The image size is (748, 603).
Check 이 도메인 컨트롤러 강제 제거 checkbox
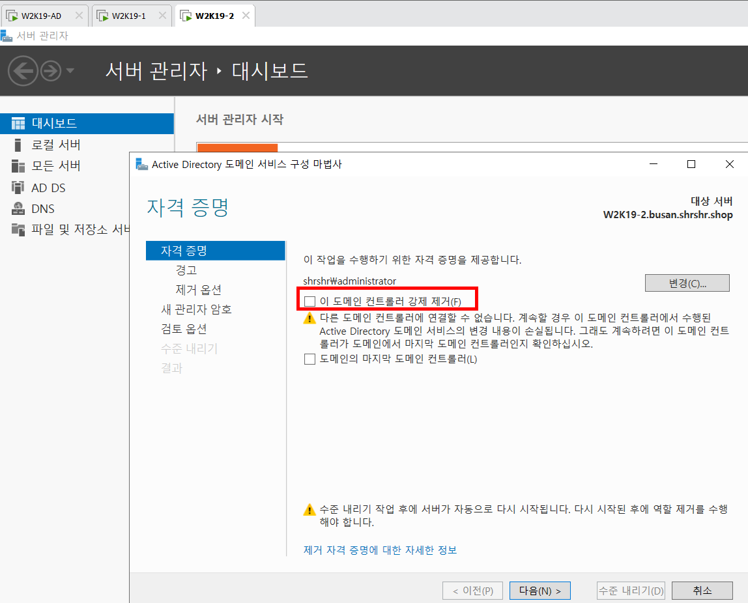(309, 301)
